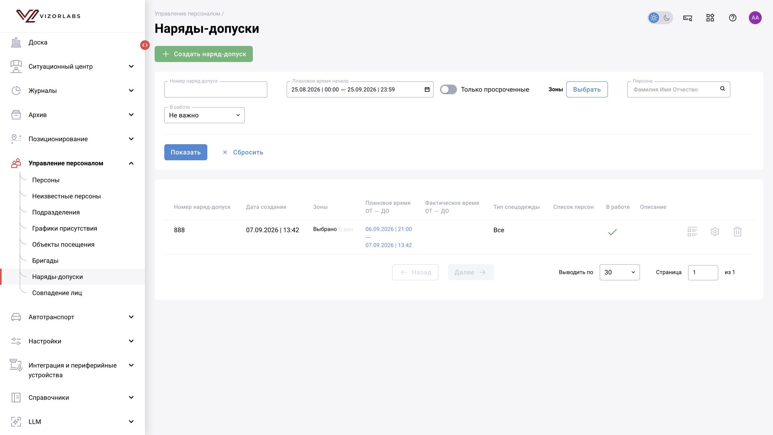Viewport: 773px width, 435px height.
Task: Click Создать наряд-допуск button
Action: pyautogui.click(x=204, y=54)
